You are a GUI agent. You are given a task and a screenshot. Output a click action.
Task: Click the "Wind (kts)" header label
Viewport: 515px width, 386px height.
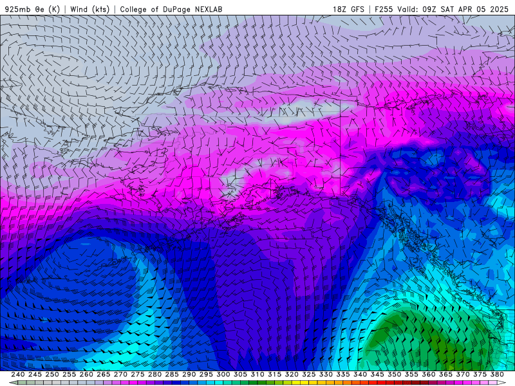pos(90,9)
